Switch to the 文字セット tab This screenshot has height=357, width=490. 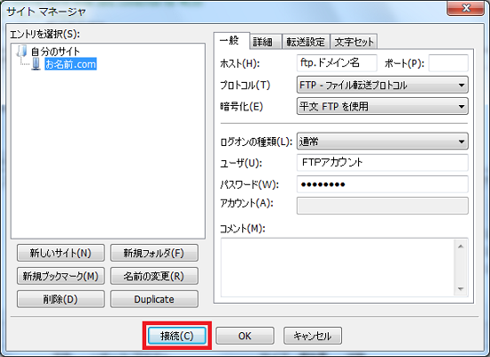(x=354, y=42)
